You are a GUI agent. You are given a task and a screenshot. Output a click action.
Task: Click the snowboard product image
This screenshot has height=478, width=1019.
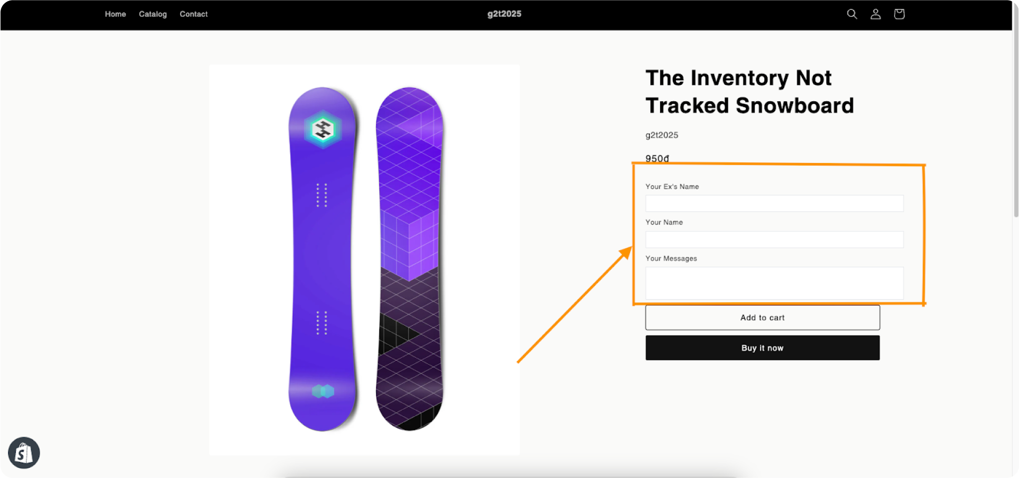tap(364, 260)
